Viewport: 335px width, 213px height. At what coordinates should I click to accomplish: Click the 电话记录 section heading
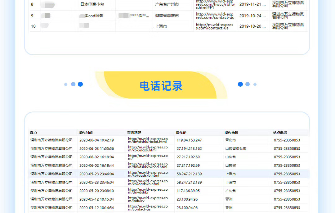[x=161, y=86]
